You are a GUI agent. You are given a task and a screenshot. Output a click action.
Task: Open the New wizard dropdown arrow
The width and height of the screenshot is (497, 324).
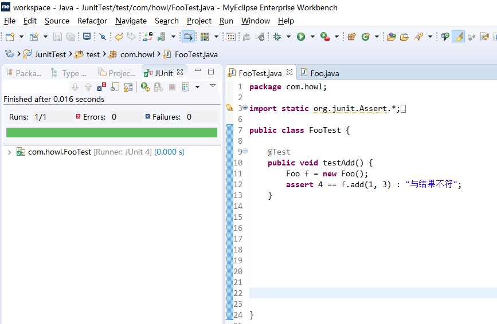(21, 37)
